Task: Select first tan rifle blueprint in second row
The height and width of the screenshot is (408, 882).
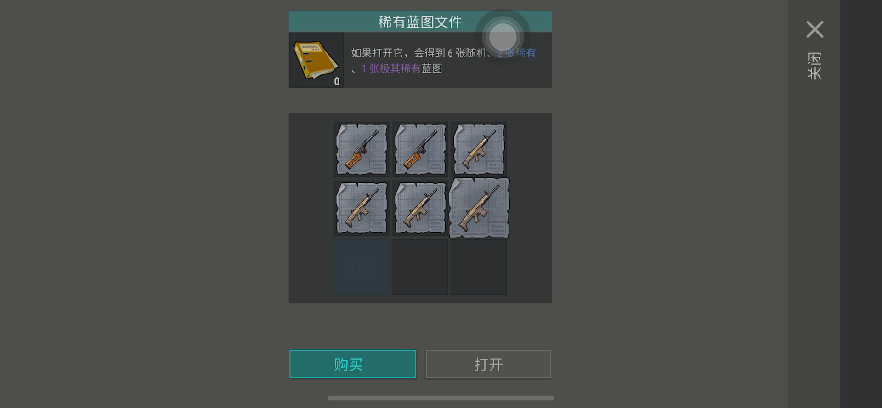Action: click(362, 208)
